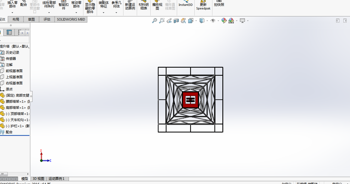Viewport: 350px width, 184px height.
Task: Click the panel tabs scroll-right arrow
Action: (27, 33)
